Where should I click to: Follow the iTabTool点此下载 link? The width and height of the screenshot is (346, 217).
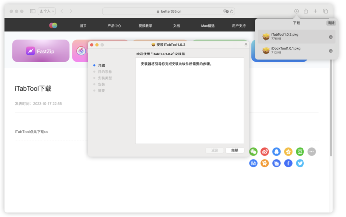[x=32, y=132]
